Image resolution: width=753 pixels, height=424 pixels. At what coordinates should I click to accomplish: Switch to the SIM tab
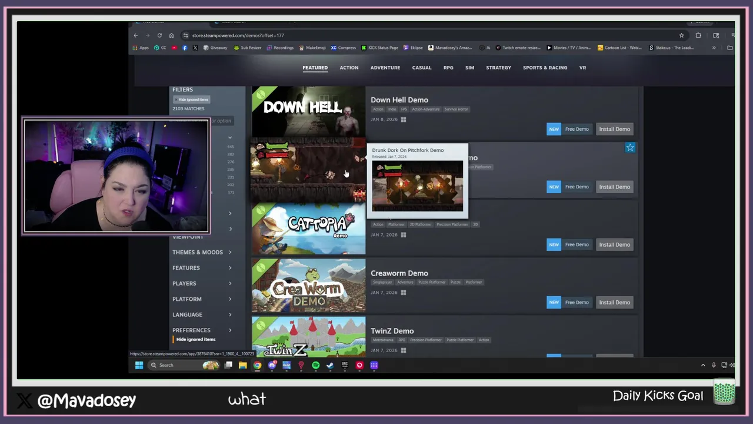pyautogui.click(x=469, y=68)
